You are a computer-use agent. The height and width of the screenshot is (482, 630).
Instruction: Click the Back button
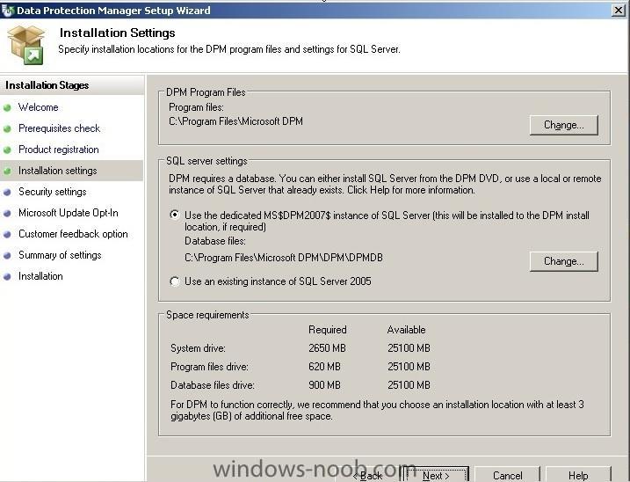click(367, 476)
